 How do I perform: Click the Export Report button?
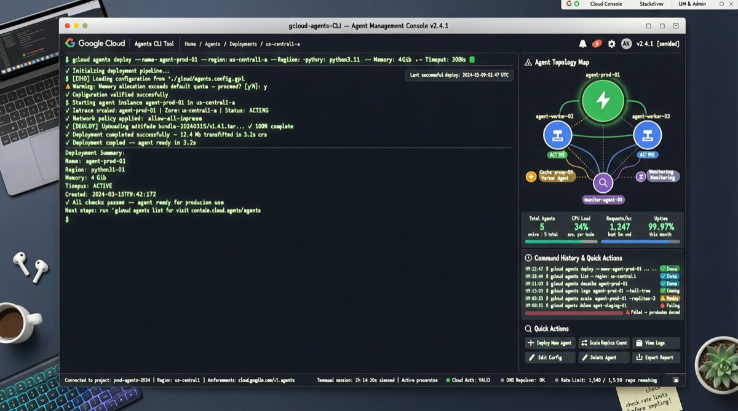[x=656, y=358]
